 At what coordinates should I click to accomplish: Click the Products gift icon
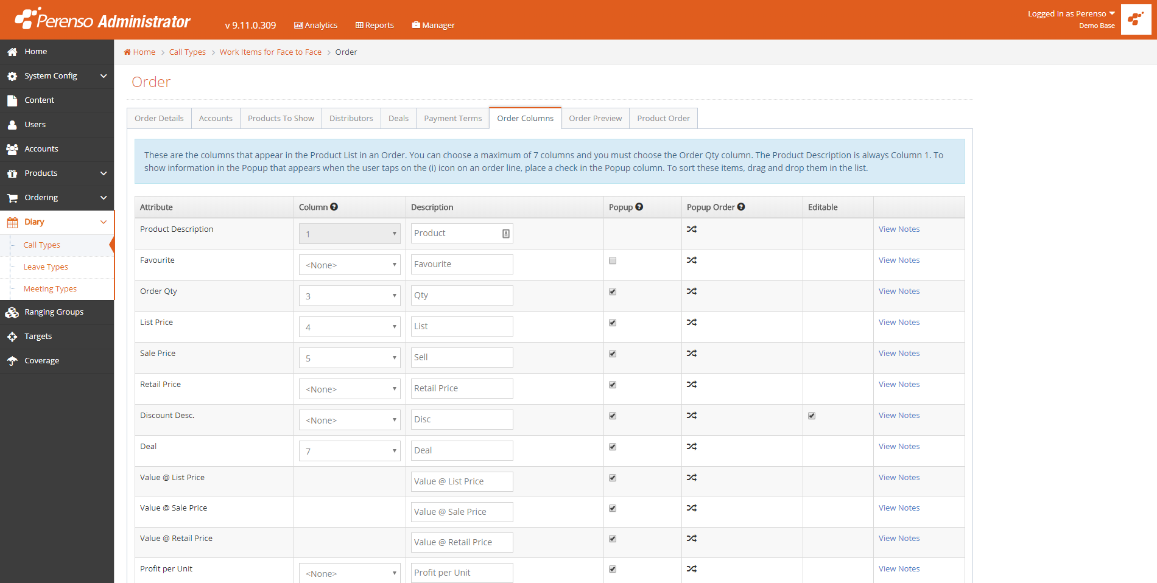pyautogui.click(x=12, y=173)
